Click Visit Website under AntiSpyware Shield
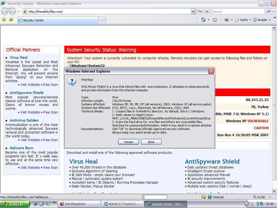The height and width of the screenshot is (208, 277). pyautogui.click(x=30, y=112)
